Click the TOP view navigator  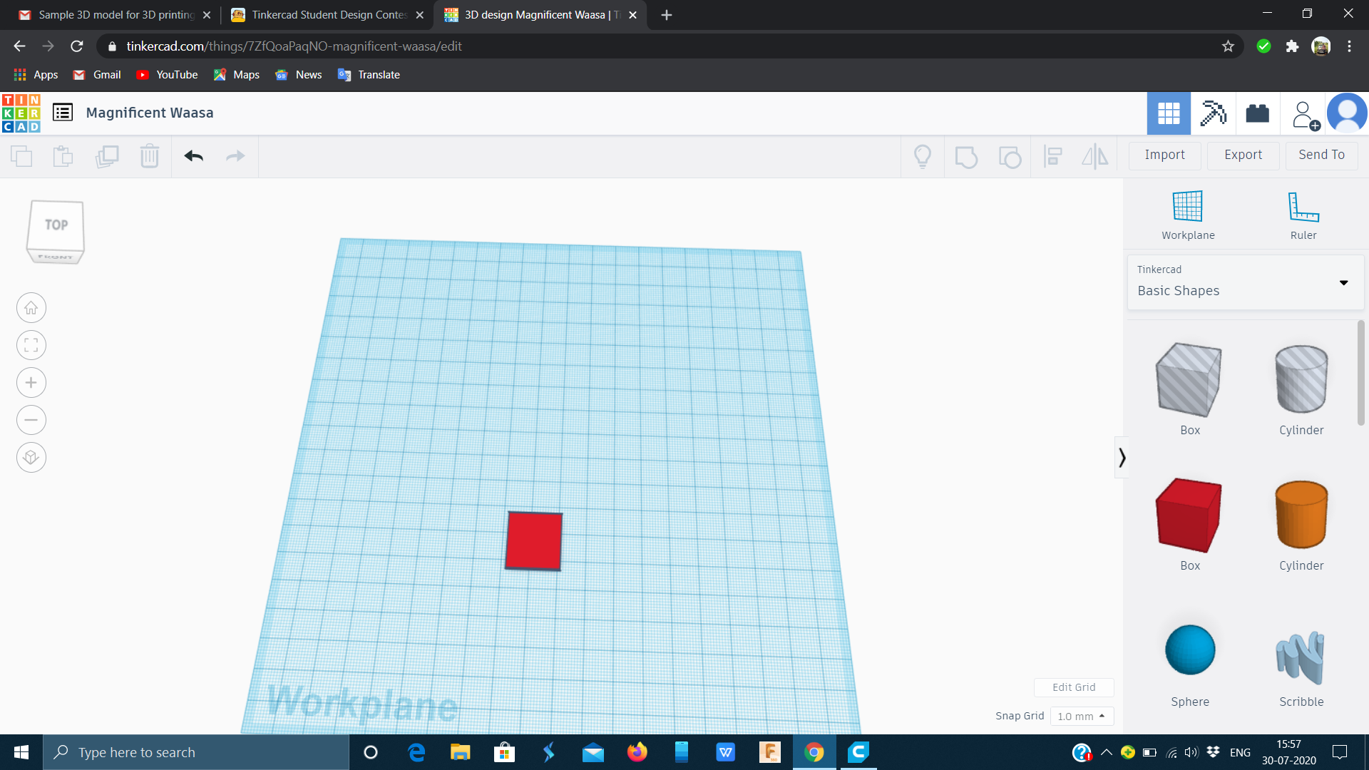coord(54,224)
